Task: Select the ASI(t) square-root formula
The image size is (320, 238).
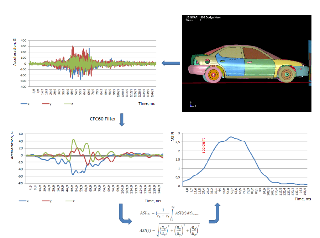Action: click(167, 230)
